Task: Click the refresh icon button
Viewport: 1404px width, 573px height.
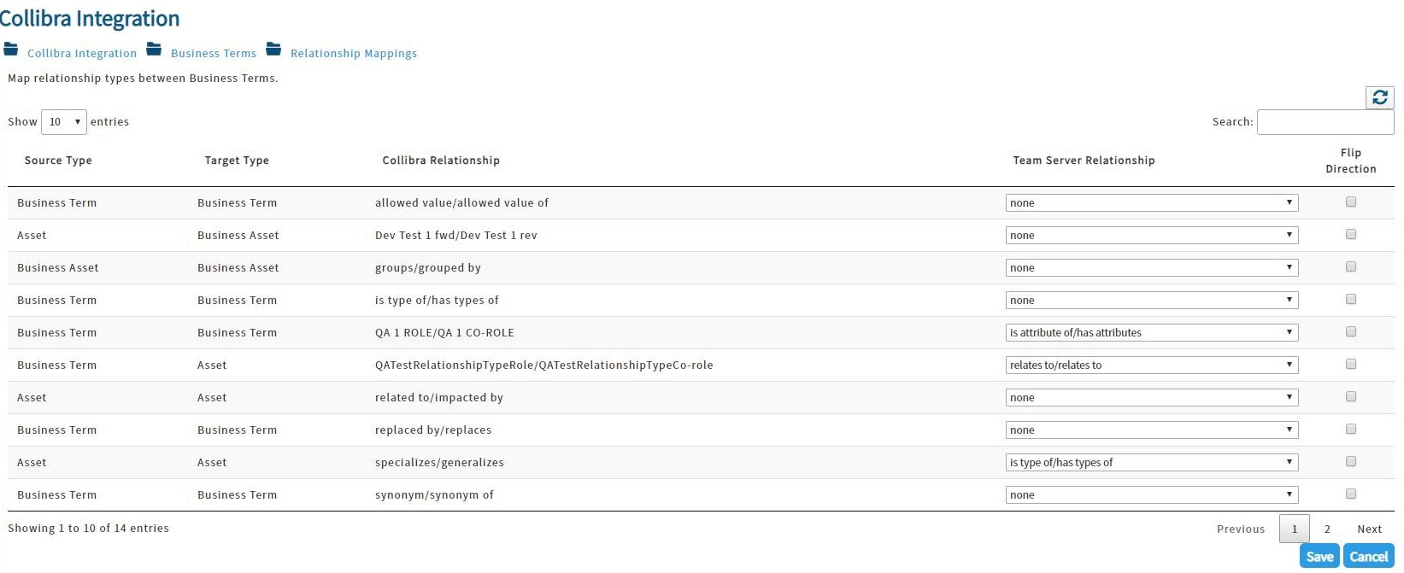Action: (x=1379, y=97)
